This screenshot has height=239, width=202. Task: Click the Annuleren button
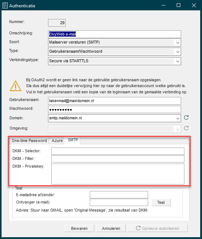click(x=111, y=228)
